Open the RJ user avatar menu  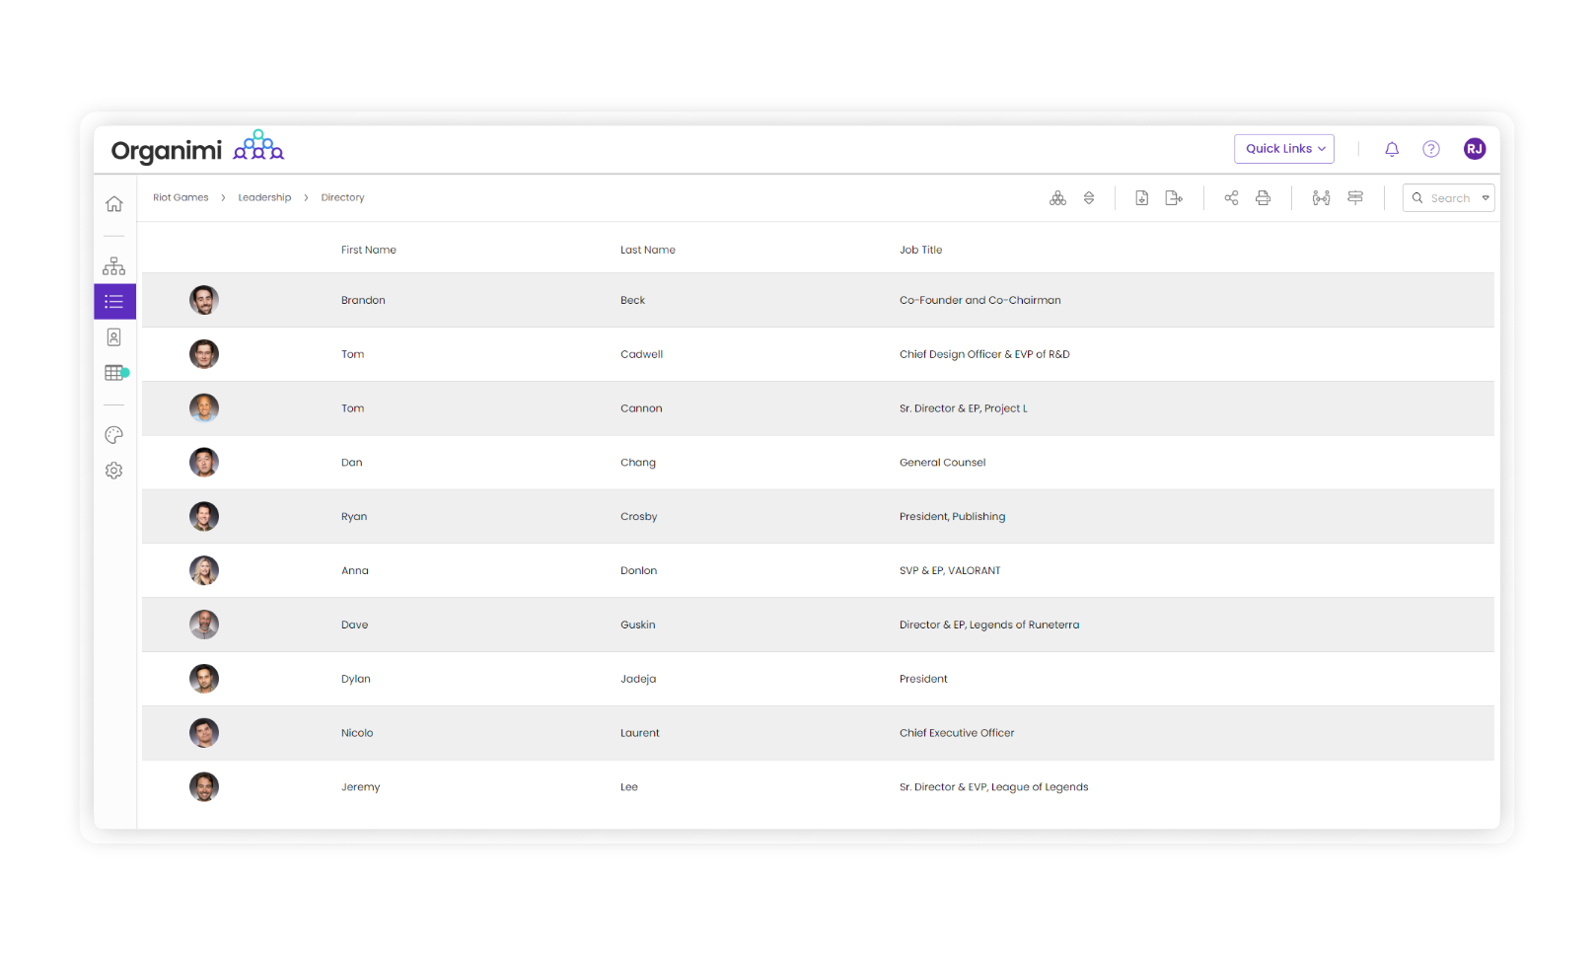(x=1475, y=149)
